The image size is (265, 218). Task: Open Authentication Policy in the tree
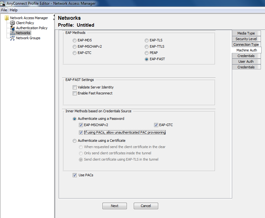pyautogui.click(x=32, y=28)
